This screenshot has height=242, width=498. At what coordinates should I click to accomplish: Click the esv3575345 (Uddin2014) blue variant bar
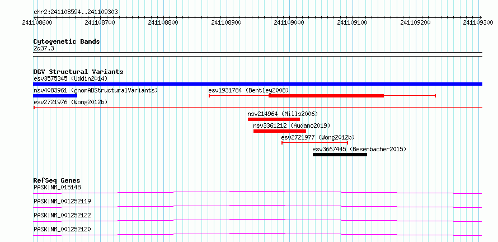(x=257, y=84)
